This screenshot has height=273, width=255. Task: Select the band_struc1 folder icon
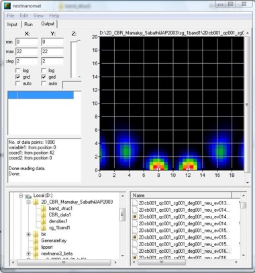click(x=44, y=208)
